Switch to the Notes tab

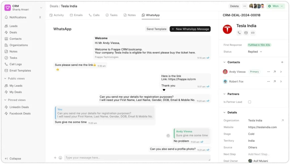point(129,15)
